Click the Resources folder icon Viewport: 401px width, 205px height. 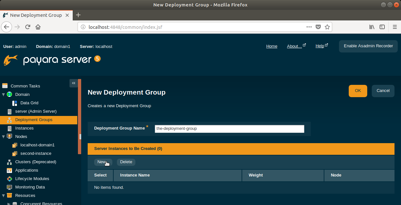click(9, 196)
